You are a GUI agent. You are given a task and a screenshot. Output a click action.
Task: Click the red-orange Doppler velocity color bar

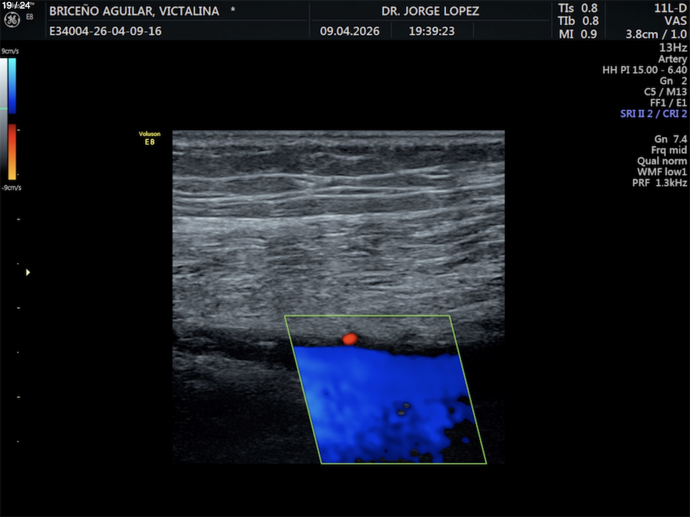tap(12, 152)
